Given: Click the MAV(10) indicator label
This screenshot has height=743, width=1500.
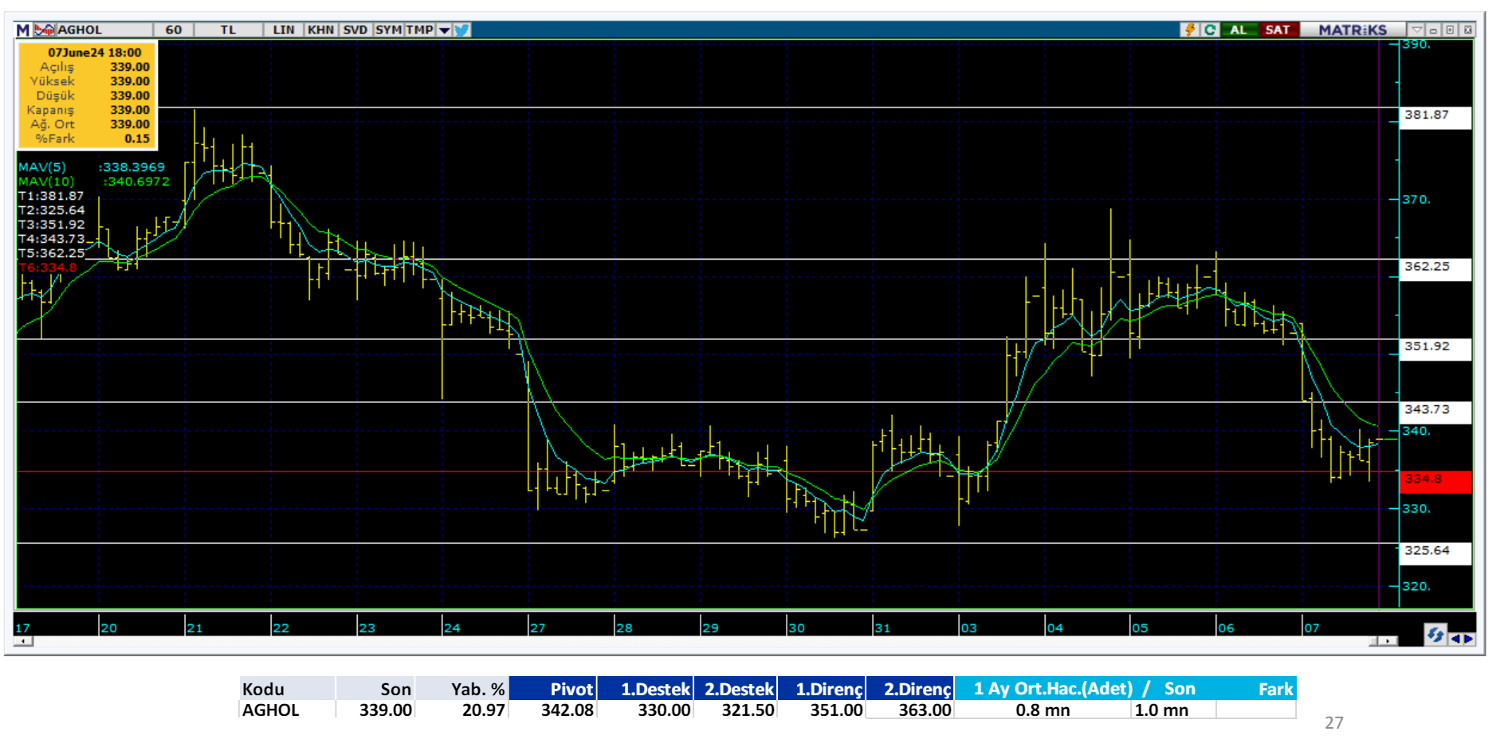Looking at the screenshot, I should pyautogui.click(x=46, y=182).
